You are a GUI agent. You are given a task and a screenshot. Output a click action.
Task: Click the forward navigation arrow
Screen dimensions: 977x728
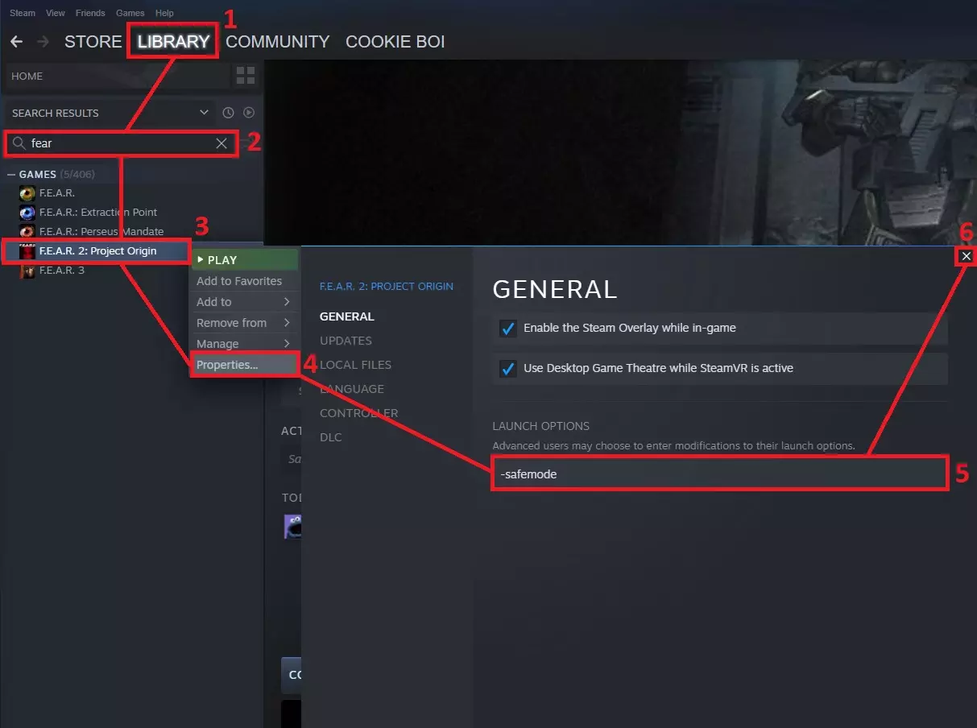(43, 42)
